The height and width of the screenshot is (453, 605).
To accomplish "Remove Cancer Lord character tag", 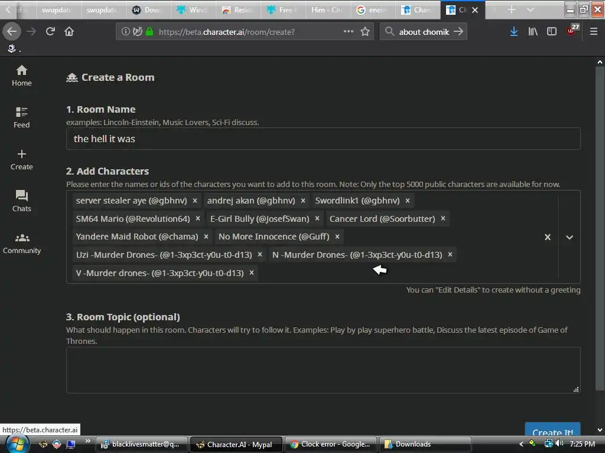I will coord(443,219).
